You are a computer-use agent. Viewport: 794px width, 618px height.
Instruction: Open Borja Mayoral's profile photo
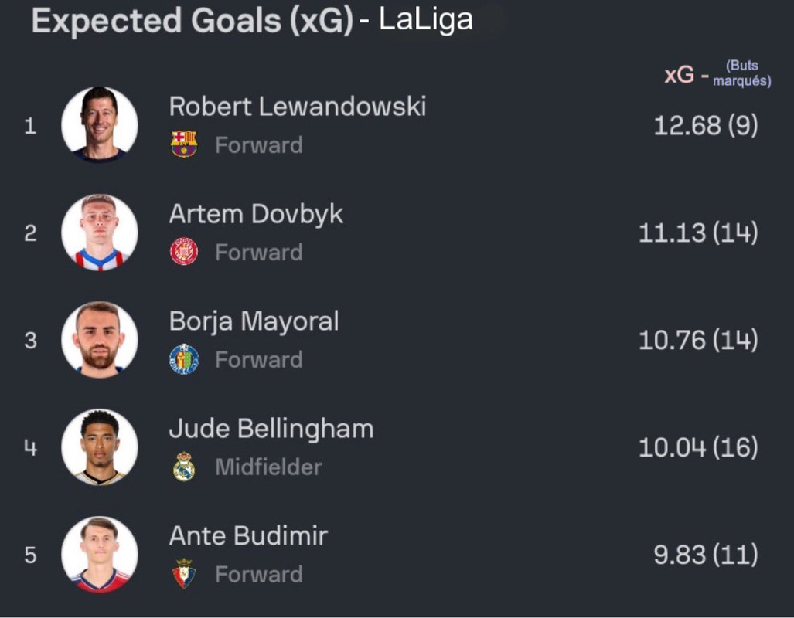tap(100, 340)
